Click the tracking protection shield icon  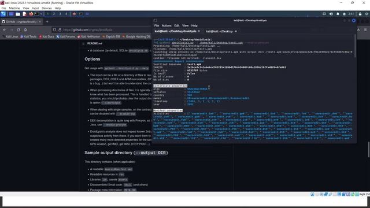pos(54,29)
